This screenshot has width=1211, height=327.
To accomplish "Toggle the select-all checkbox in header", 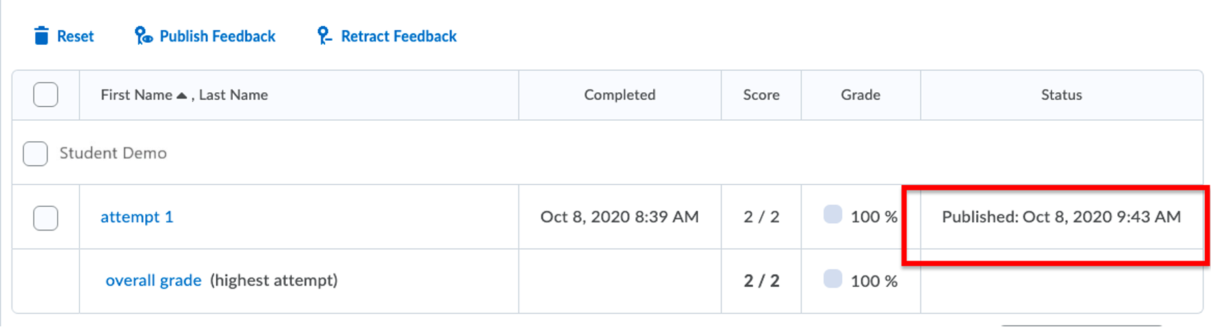I will 45,94.
